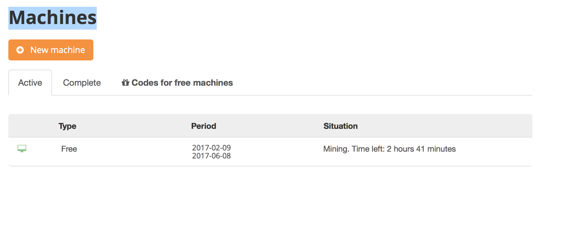This screenshot has height=225, width=562.
Task: Select the Free type cell
Action: (69, 149)
